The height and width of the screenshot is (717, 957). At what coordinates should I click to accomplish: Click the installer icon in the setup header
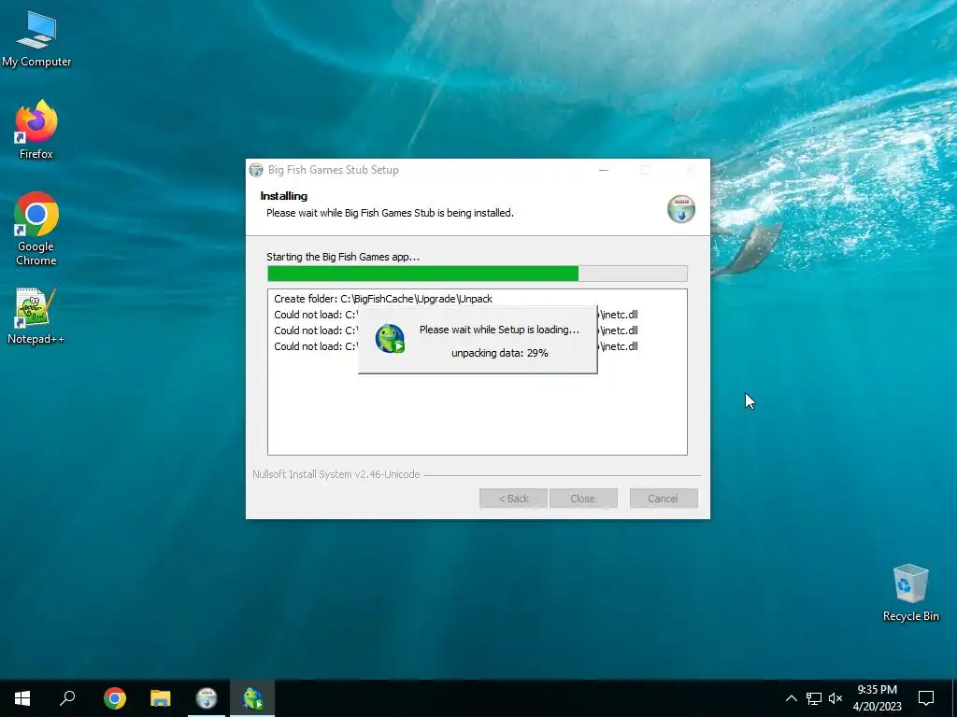tap(681, 209)
